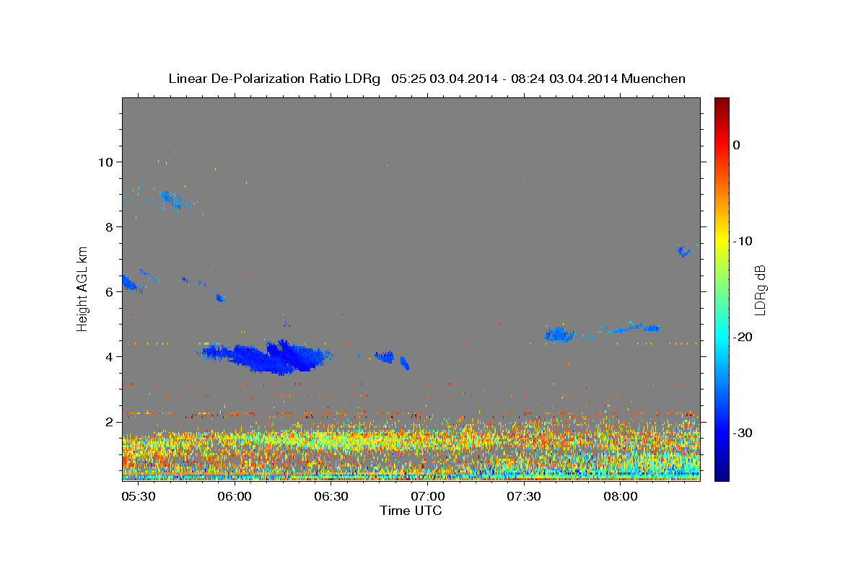Click the height tick label 4
This screenshot has width=866, height=577.
[109, 356]
